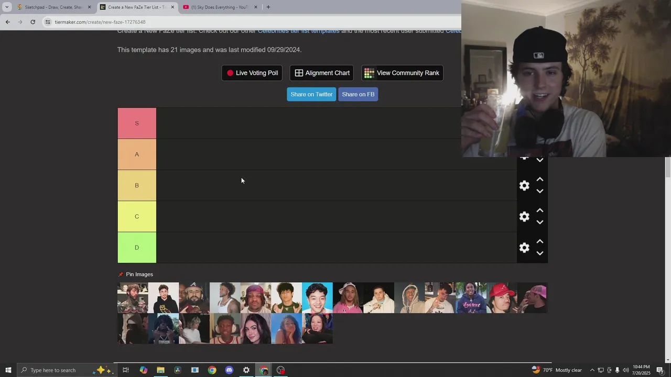Image resolution: width=671 pixels, height=377 pixels.
Task: Select the shirtless man in white tank thumbnail
Action: pyautogui.click(x=225, y=298)
